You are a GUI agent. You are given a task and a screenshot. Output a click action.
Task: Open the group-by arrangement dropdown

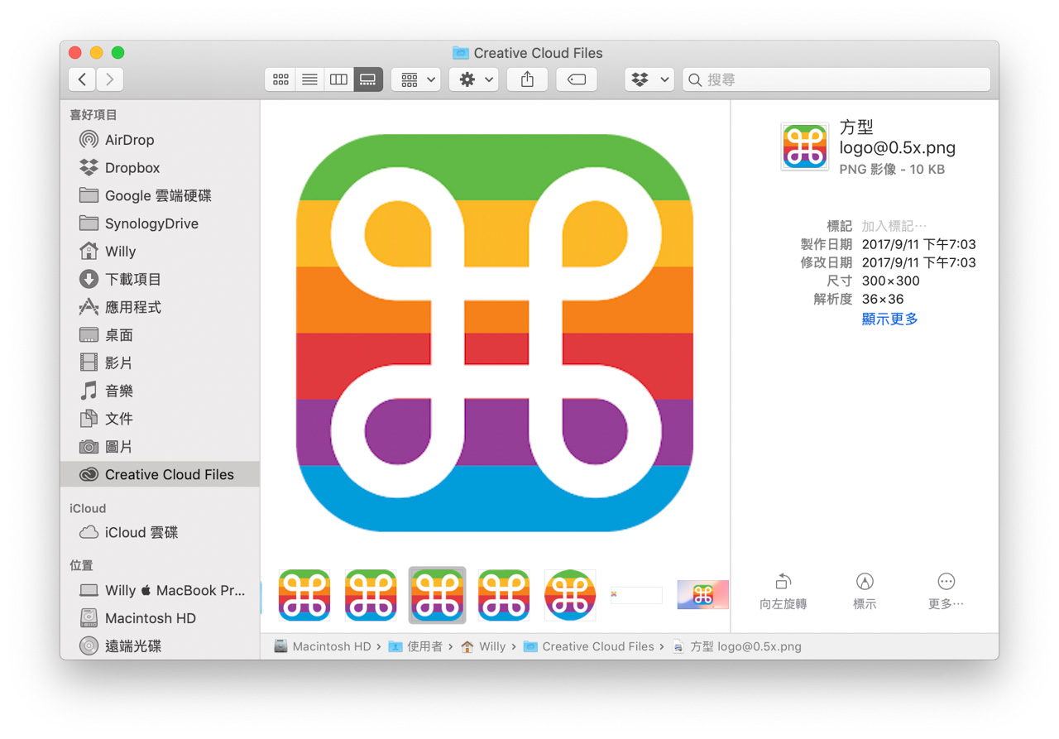[x=416, y=79]
